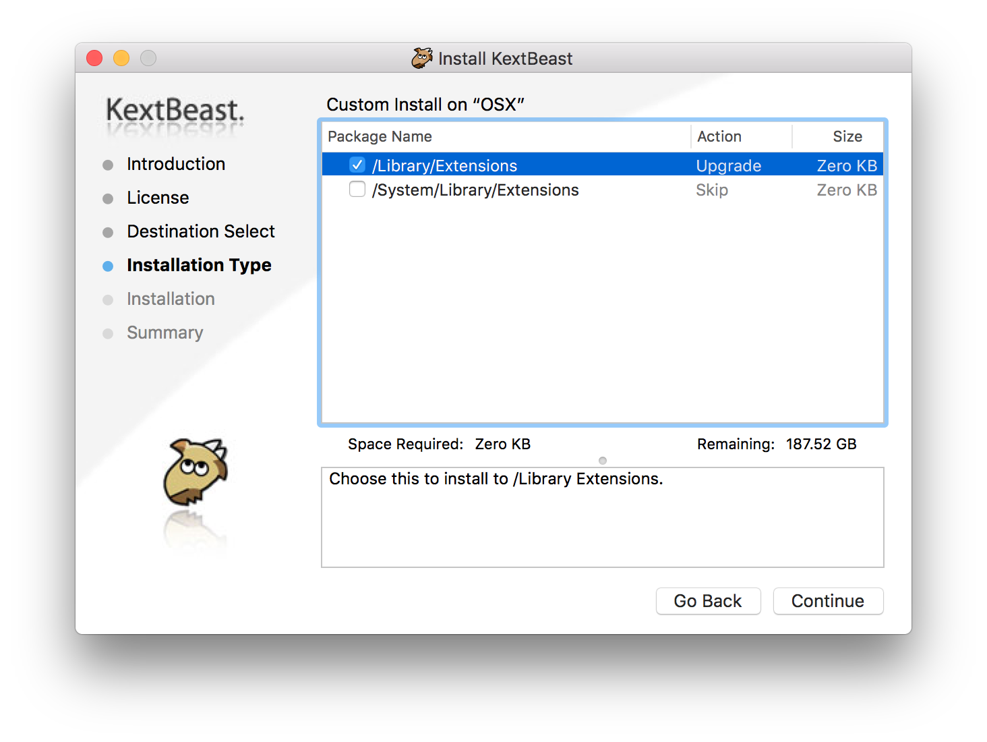The height and width of the screenshot is (742, 987).
Task: Click the KextBeast mascot image in the sidebar
Action: pyautogui.click(x=196, y=472)
